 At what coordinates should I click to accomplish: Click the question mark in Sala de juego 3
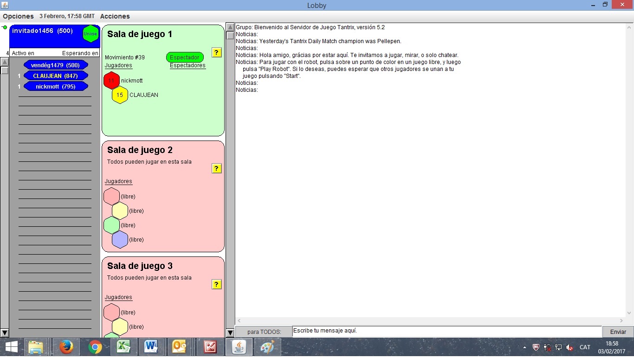[216, 284]
